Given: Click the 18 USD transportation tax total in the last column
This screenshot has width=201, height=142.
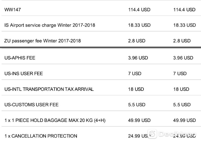Looking at the screenshot, I should coord(181,89).
